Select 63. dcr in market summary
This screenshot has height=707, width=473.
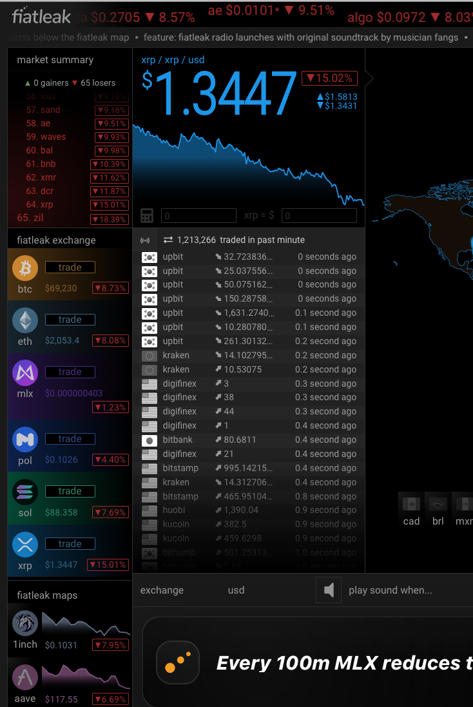coord(77,191)
